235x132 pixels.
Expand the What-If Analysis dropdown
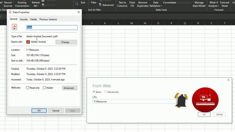(x=214, y=4)
